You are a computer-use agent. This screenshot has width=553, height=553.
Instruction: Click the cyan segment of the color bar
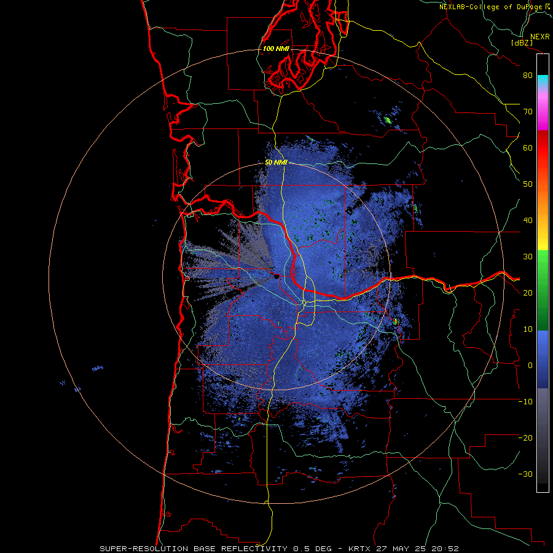click(543, 80)
